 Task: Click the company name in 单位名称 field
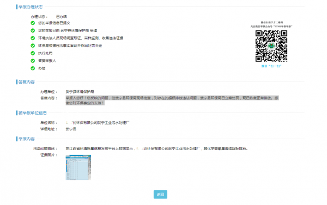pyautogui.click(x=98, y=123)
